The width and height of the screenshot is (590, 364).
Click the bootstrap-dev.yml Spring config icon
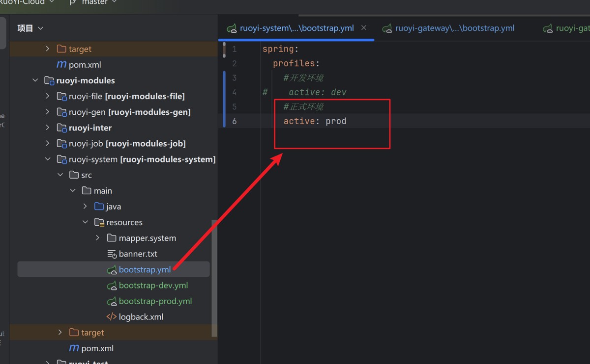pyautogui.click(x=112, y=286)
